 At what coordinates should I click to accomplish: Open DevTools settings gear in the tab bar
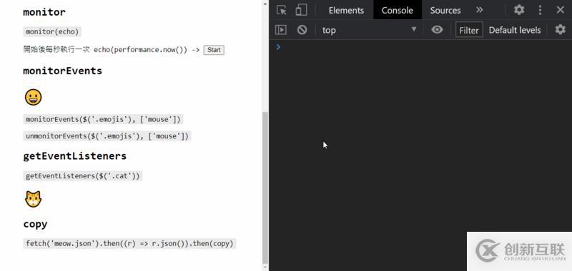click(519, 10)
